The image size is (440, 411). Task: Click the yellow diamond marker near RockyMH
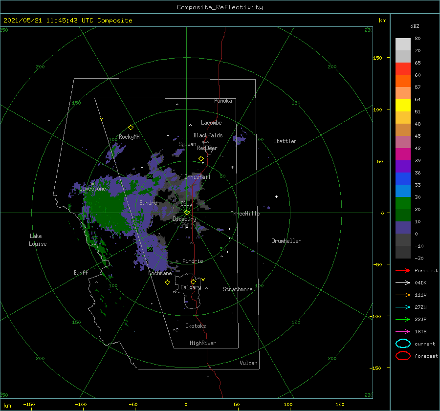tap(131, 128)
